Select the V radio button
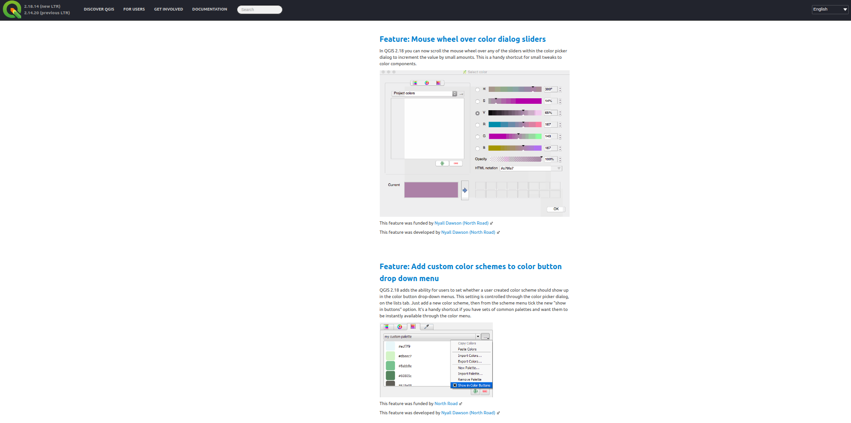The width and height of the screenshot is (851, 423). [x=477, y=113]
